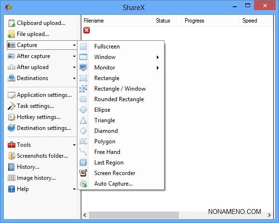Click the File upload folder icon
The height and width of the screenshot is (223, 279).
coord(11,34)
